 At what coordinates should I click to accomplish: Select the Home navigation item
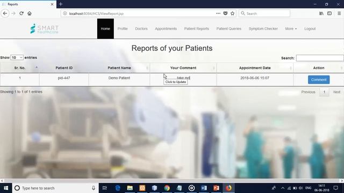click(x=105, y=28)
